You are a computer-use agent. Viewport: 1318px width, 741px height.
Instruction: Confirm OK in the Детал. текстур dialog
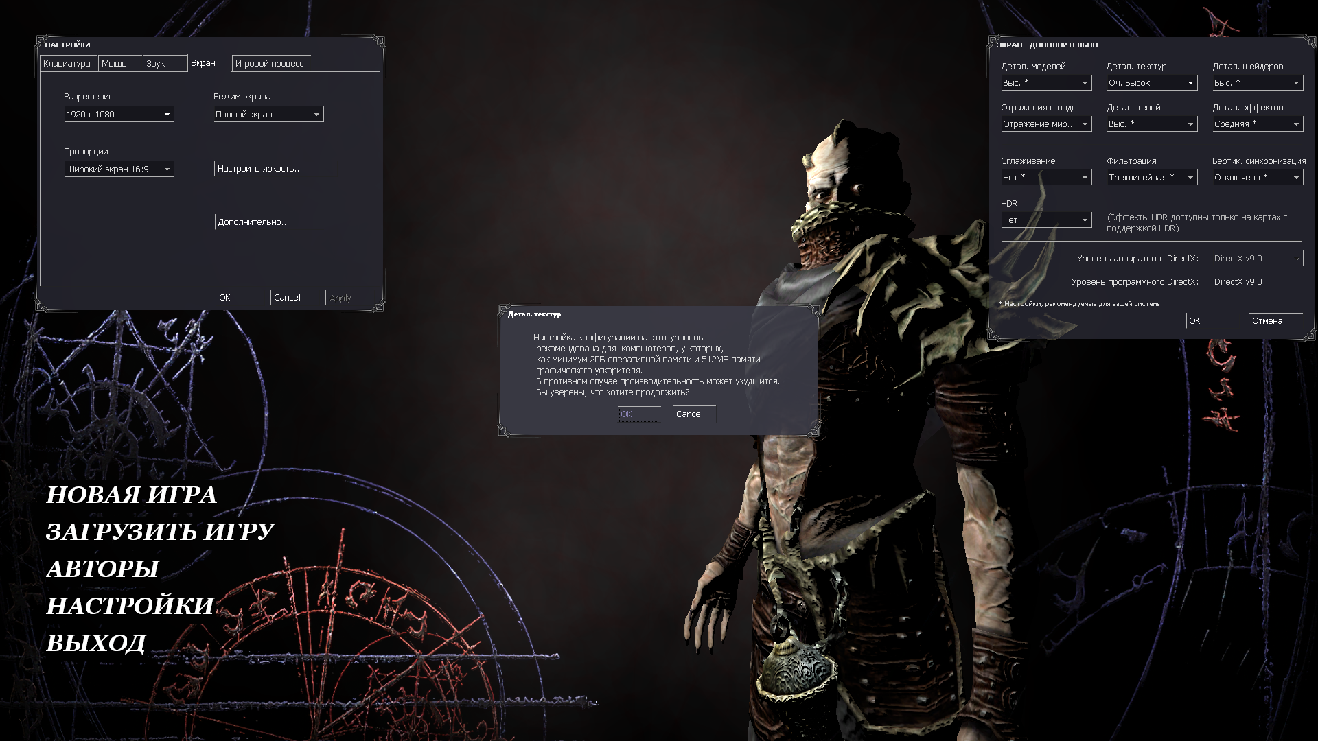(x=638, y=414)
